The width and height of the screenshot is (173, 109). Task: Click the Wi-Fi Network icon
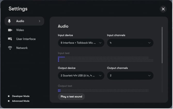point(10,48)
